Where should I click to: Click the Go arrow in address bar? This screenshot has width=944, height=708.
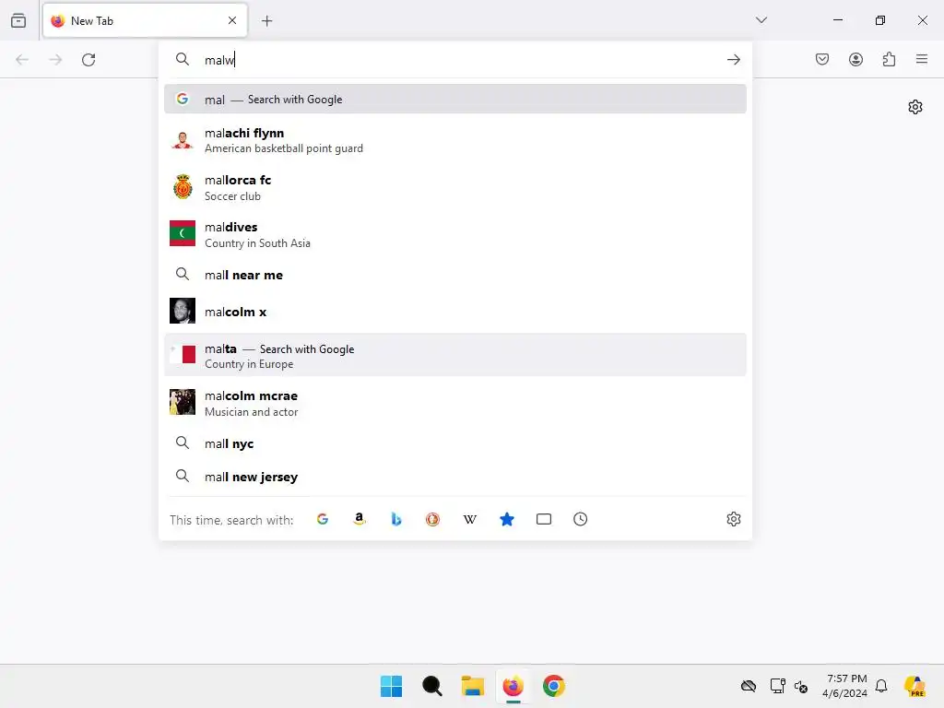click(733, 60)
